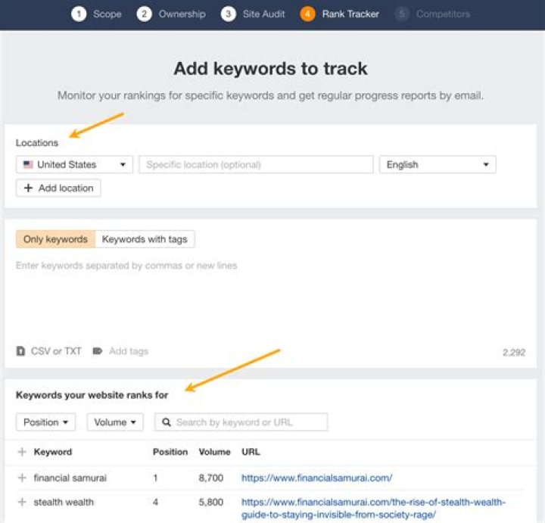This screenshot has width=545, height=523.
Task: Go to step 1 Scope circle
Action: tap(79, 14)
